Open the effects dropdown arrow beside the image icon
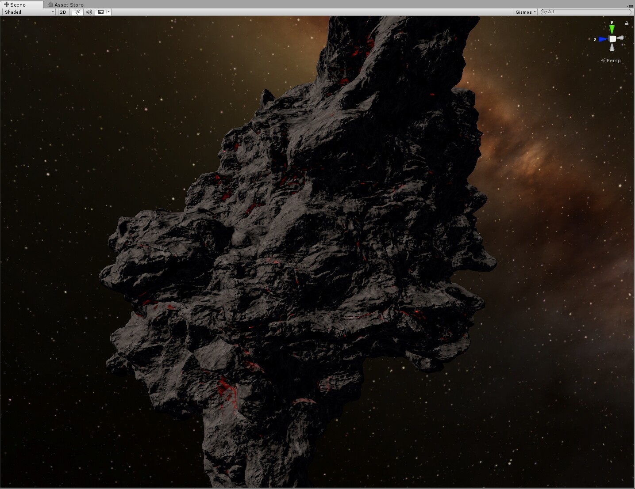 click(108, 12)
